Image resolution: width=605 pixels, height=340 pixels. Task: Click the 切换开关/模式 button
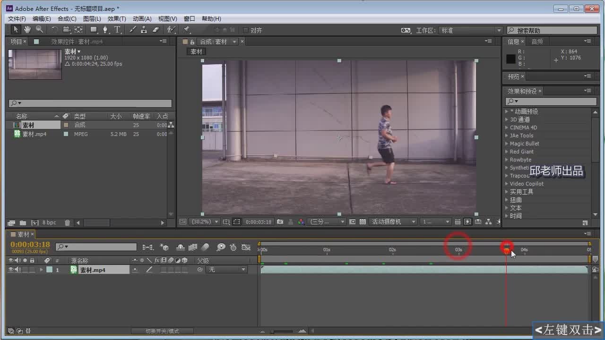162,331
